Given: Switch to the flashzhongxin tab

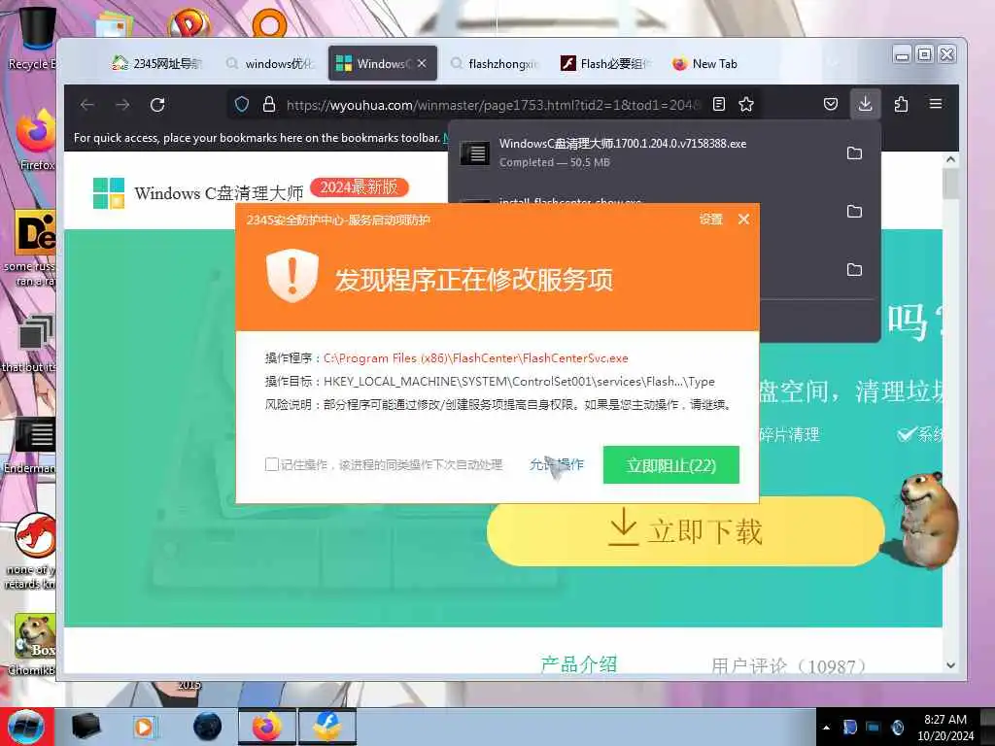Looking at the screenshot, I should tap(495, 63).
